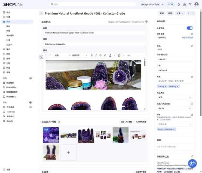Image resolution: width=202 pixels, height=173 pixels.
Task: Open the custom product type Geode dropdown
Action: 175,108
